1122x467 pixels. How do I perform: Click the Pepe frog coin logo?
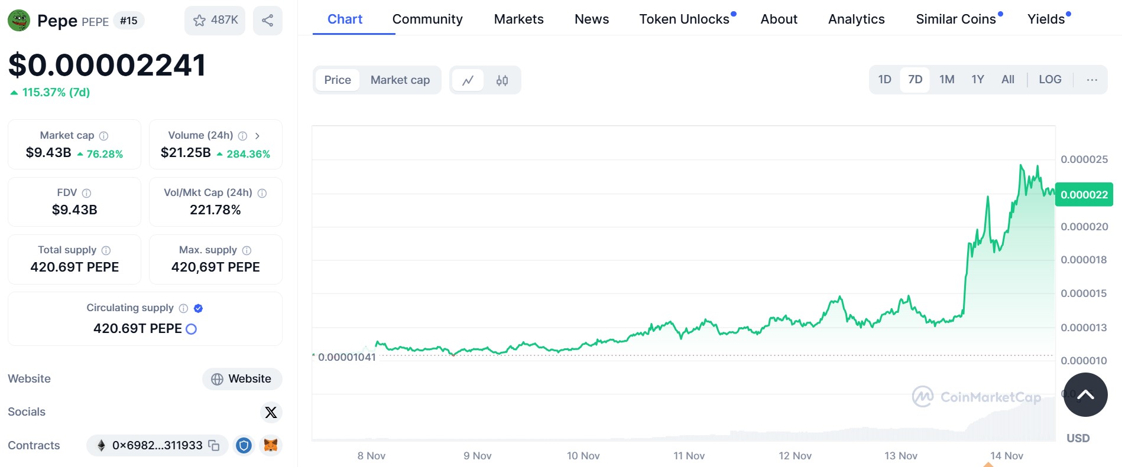(19, 21)
